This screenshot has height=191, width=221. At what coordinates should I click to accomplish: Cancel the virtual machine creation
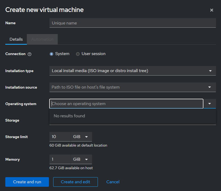pos(113,182)
